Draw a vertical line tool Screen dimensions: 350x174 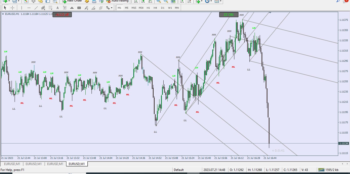22,8
